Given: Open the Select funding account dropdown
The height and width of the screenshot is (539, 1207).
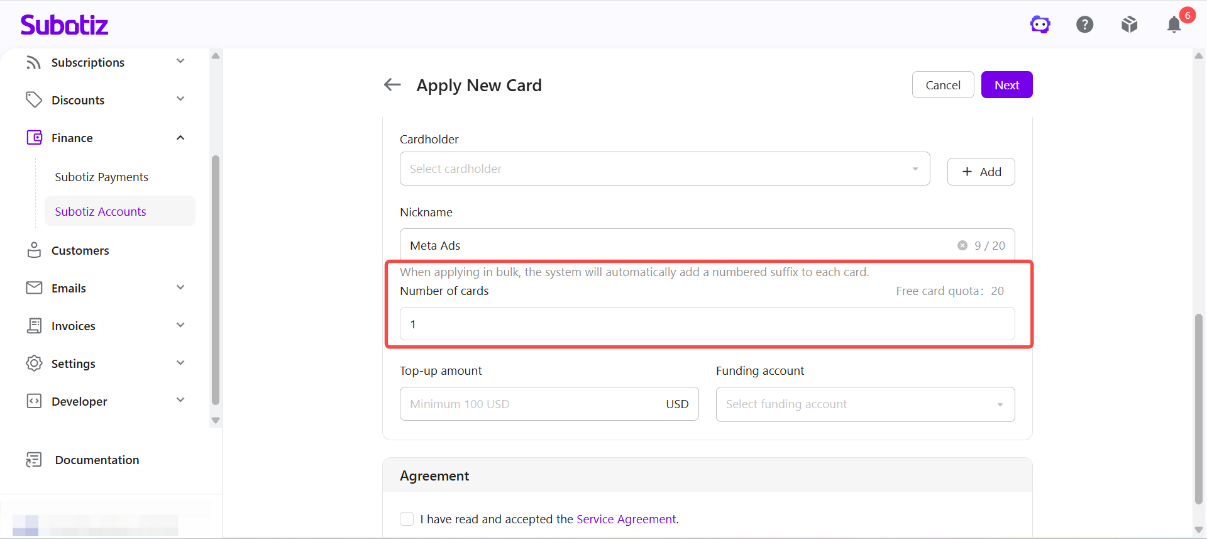Looking at the screenshot, I should pos(865,404).
